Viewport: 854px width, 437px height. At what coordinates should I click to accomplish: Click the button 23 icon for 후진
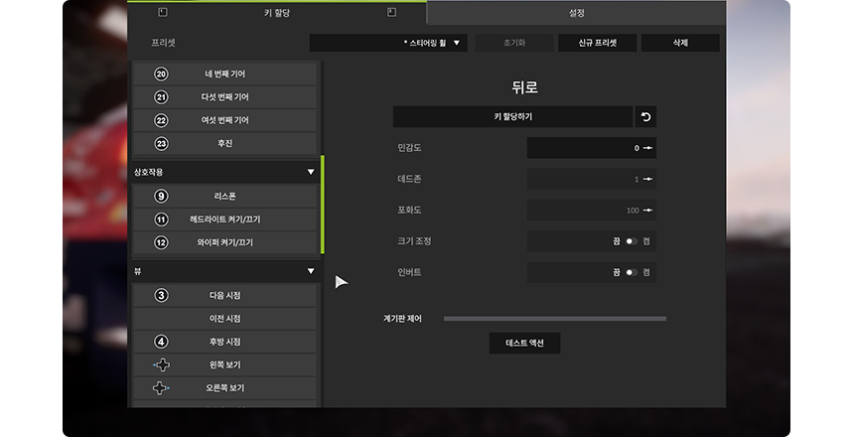pos(162,143)
